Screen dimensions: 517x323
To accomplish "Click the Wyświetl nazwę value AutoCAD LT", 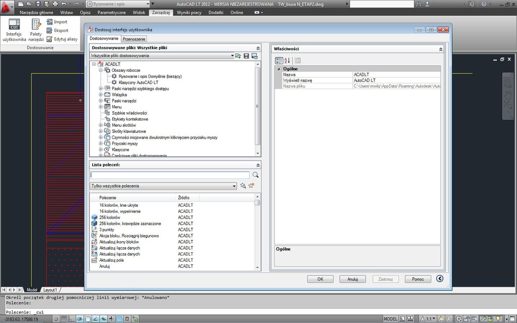I will point(397,80).
